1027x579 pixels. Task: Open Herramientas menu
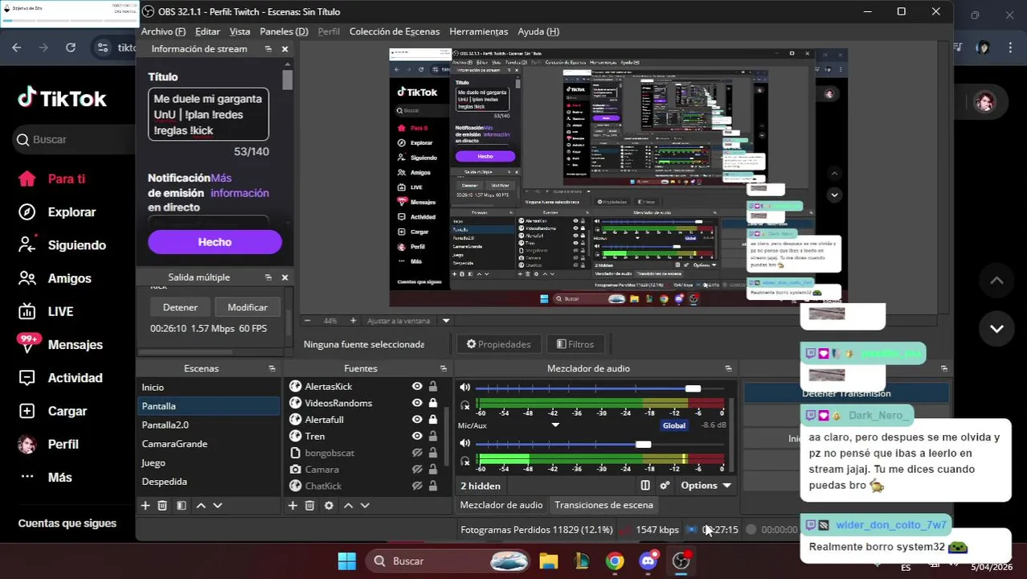coord(479,31)
